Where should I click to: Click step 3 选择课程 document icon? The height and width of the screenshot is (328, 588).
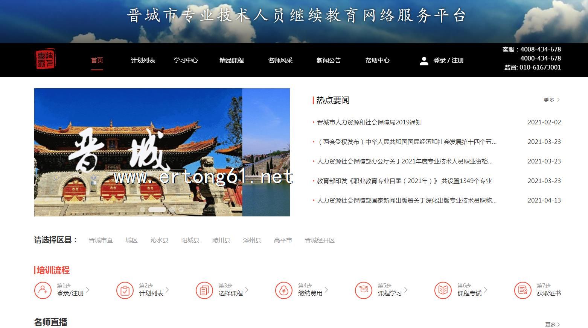[x=204, y=290]
